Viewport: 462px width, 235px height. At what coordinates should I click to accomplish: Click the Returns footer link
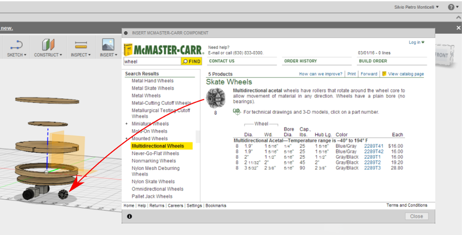[x=157, y=206]
